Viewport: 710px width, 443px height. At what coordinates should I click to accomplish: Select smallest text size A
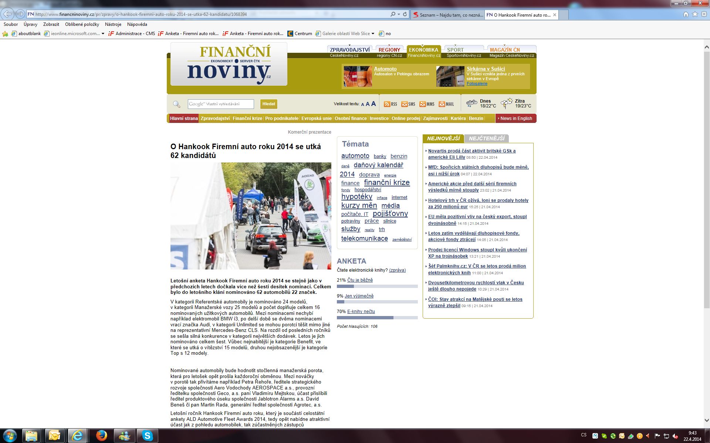pyautogui.click(x=362, y=104)
